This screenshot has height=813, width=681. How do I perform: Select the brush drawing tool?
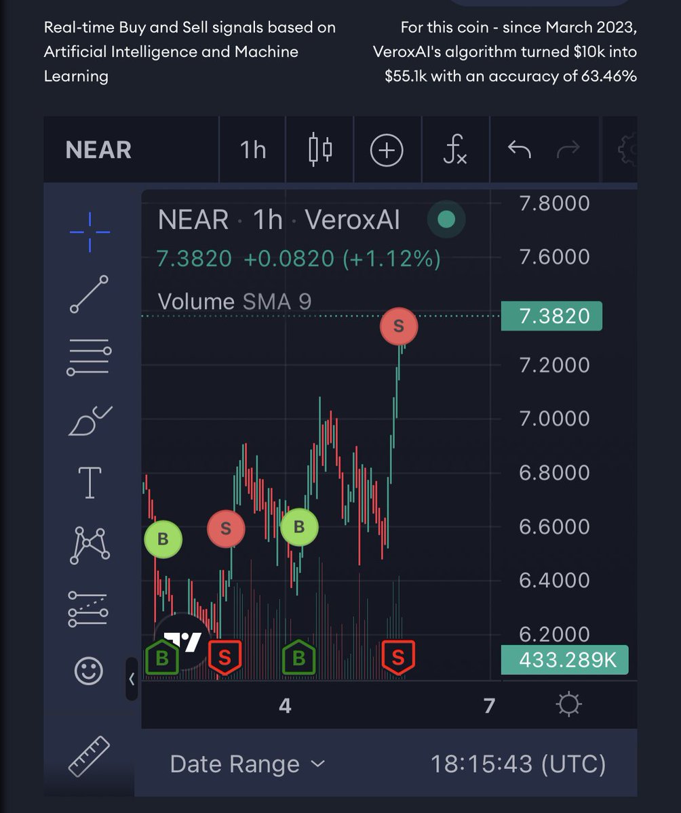click(x=90, y=421)
